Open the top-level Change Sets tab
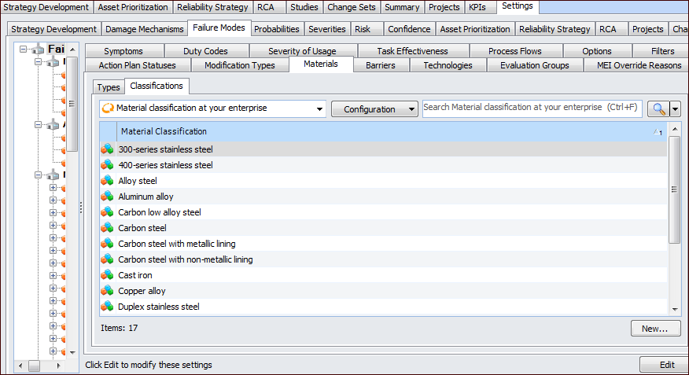This screenshot has width=689, height=375. [352, 7]
